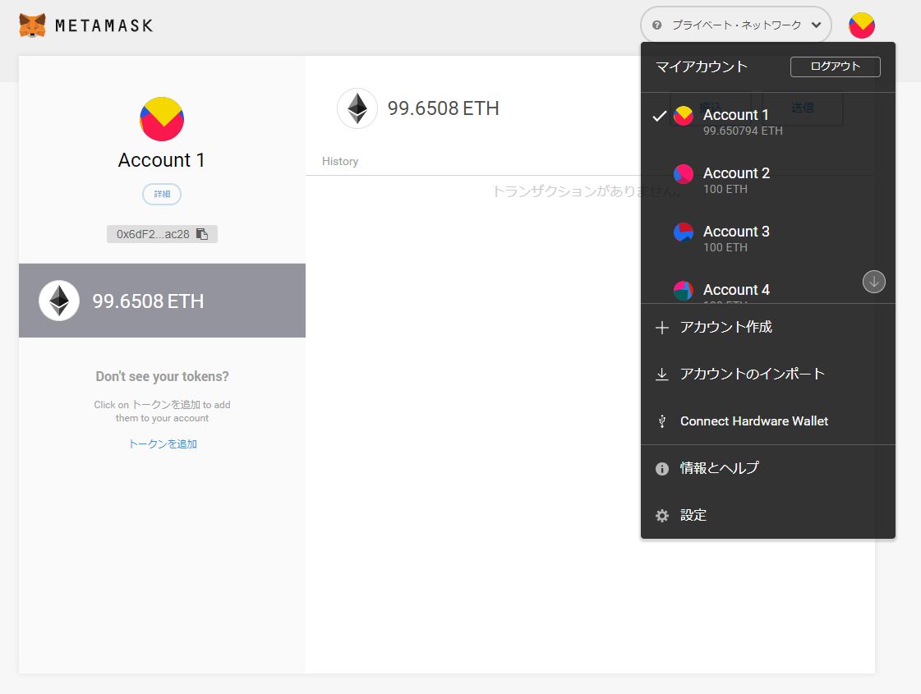The width and height of the screenshot is (921, 694).
Task: Open the Connect Hardware Wallet menu item
Action: coord(753,421)
